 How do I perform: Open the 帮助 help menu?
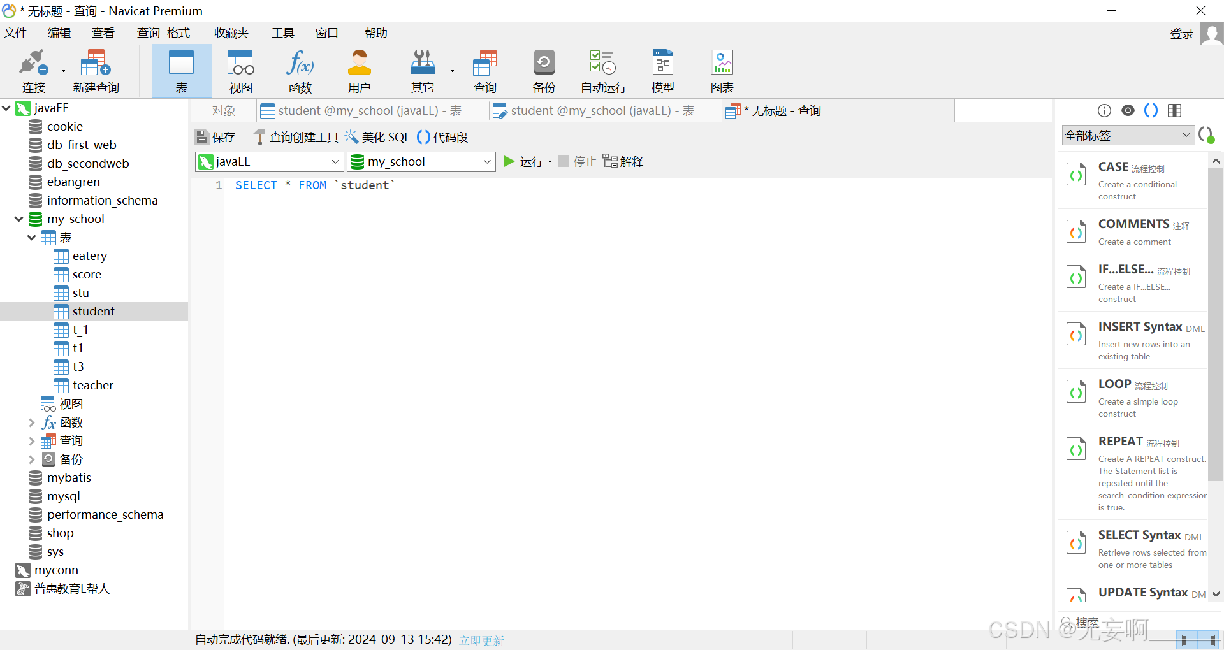point(376,33)
